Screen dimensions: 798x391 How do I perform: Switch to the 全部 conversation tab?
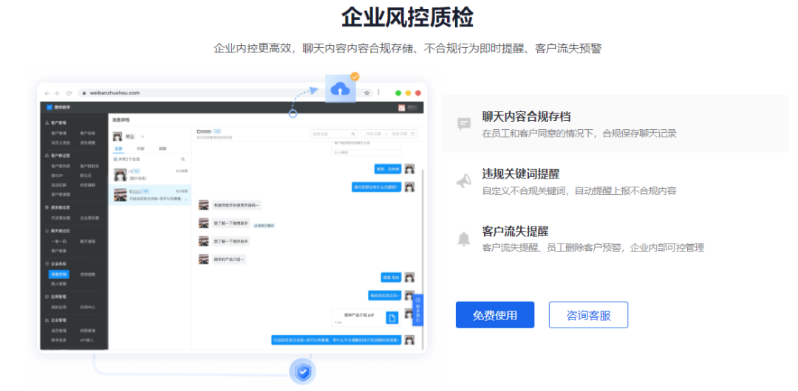[118, 148]
